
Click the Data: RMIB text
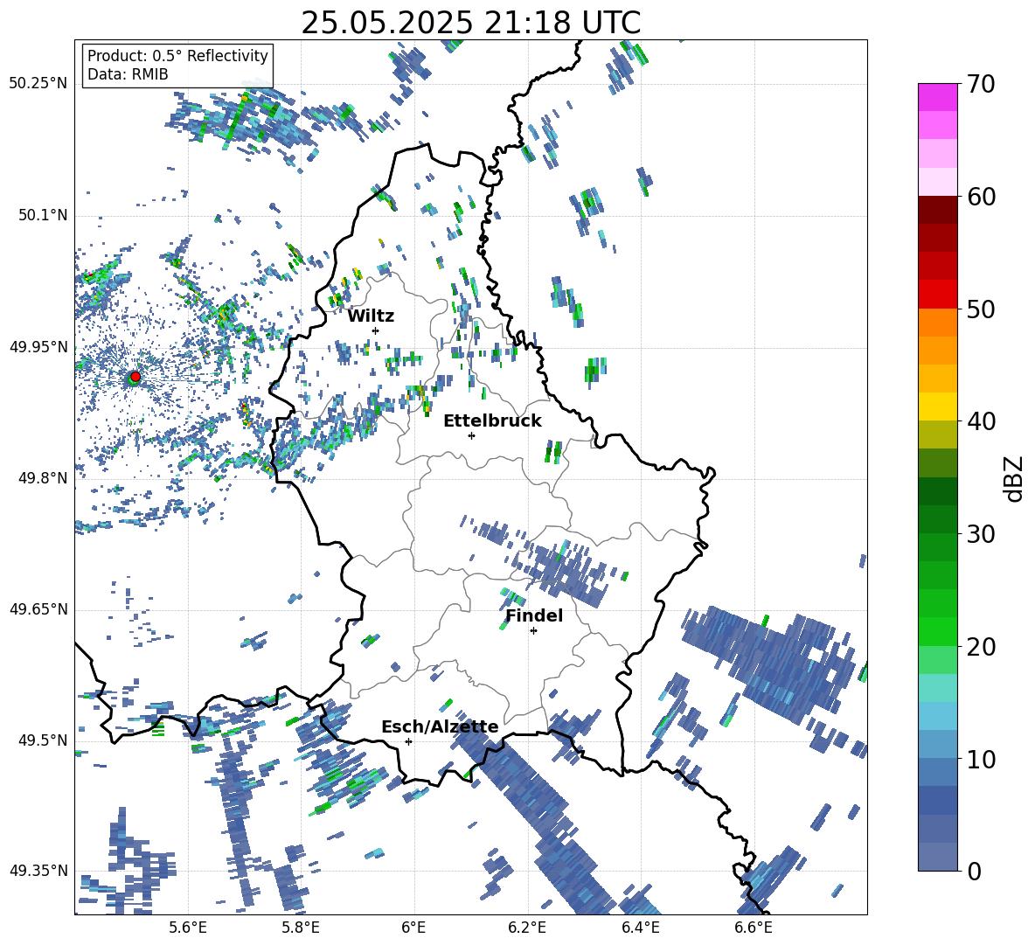click(x=128, y=74)
